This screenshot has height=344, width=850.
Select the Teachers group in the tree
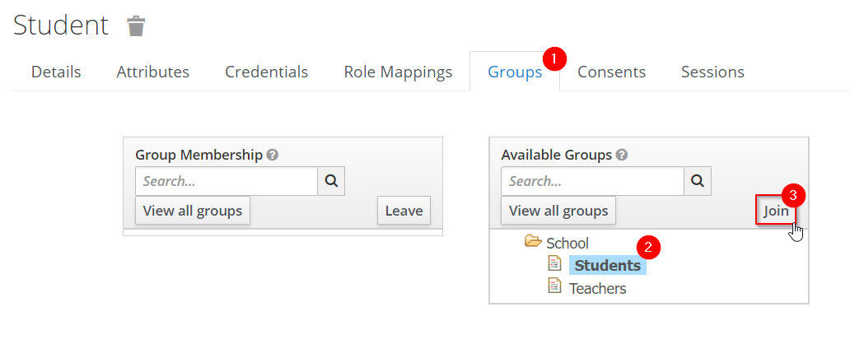[597, 288]
